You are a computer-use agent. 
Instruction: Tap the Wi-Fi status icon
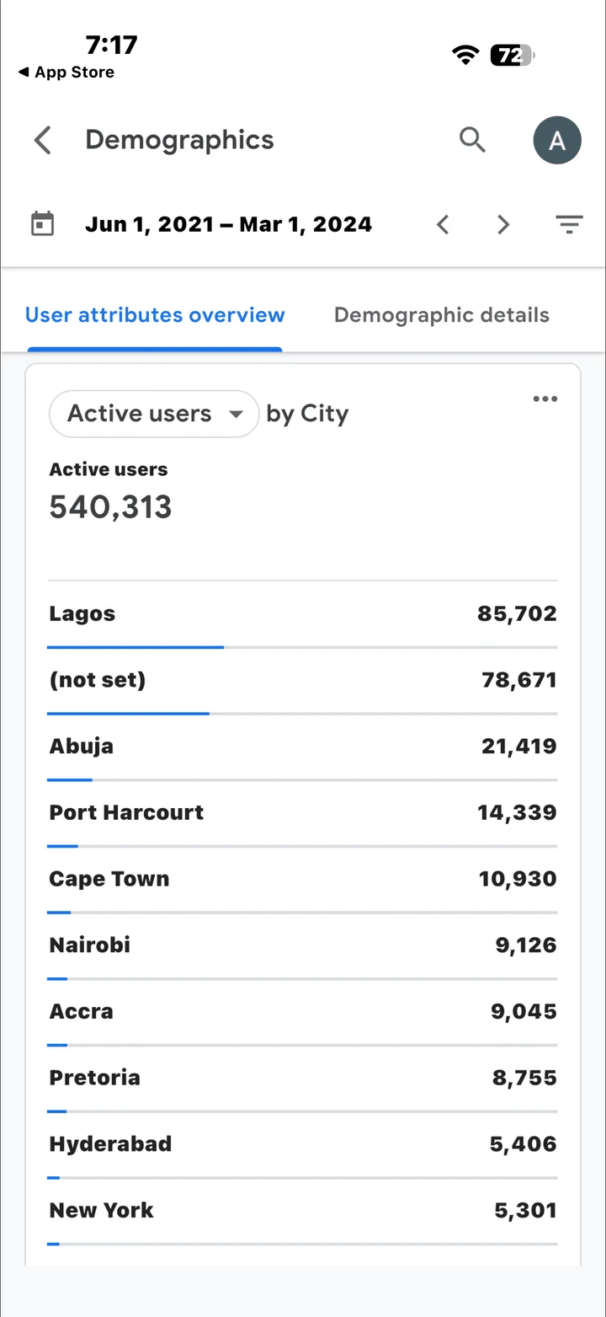coord(465,56)
